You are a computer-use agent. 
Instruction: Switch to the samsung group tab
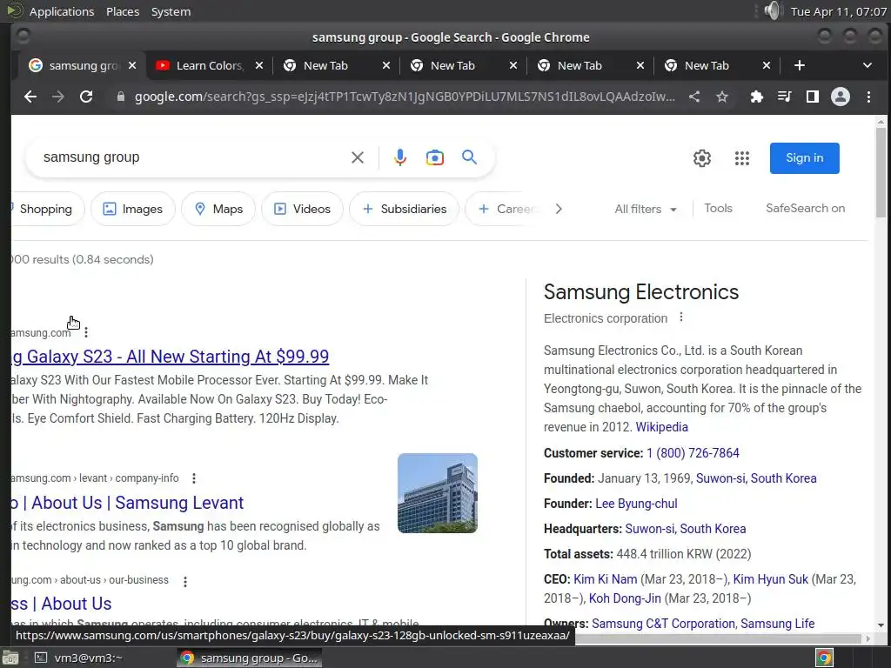pyautogui.click(x=83, y=65)
